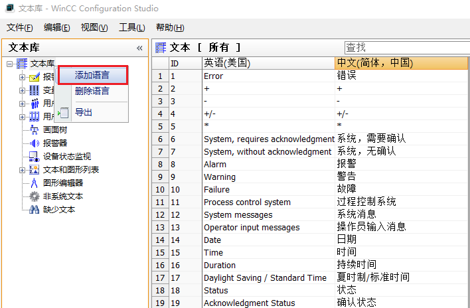Click the 查找 search field
Image resolution: width=470 pixels, height=308 pixels.
pos(405,48)
